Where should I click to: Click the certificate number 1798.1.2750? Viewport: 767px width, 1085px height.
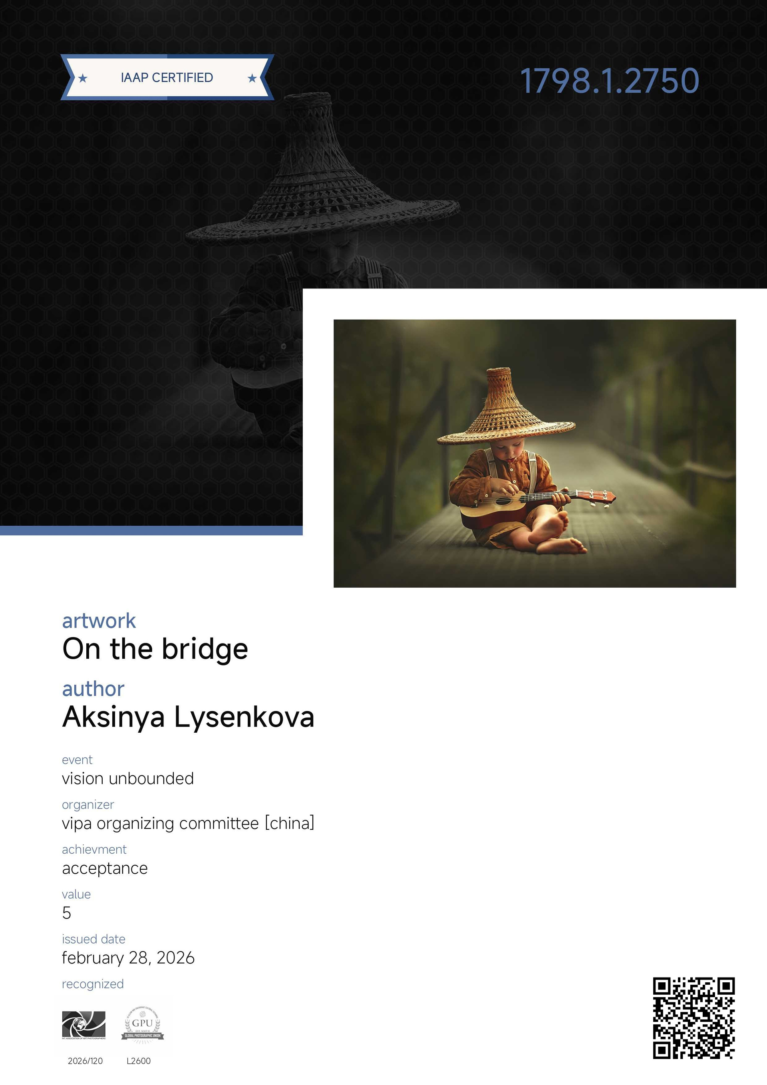[609, 80]
